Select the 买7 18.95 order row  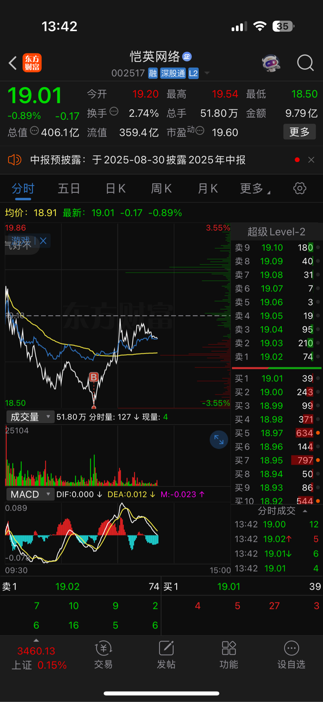tap(276, 460)
